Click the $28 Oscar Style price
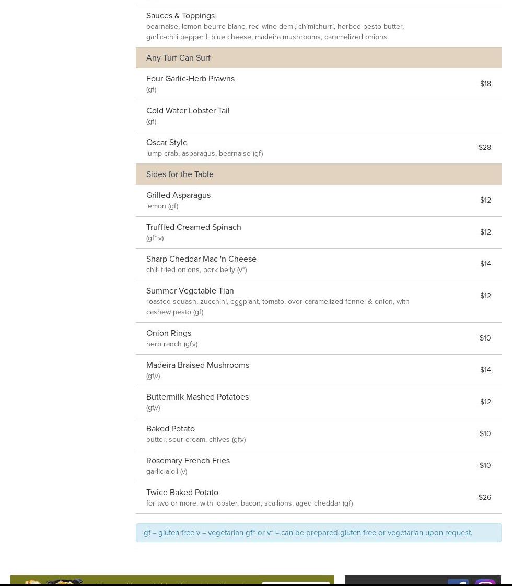 tap(484, 148)
